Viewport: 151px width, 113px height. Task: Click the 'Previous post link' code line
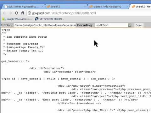[76, 93]
